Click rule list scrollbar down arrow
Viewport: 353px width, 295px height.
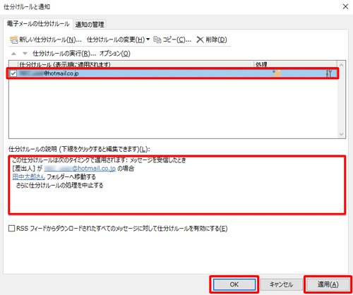341,134
